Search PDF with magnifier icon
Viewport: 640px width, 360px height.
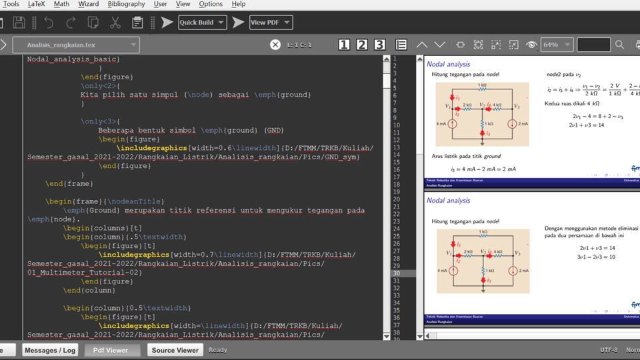tap(619, 45)
